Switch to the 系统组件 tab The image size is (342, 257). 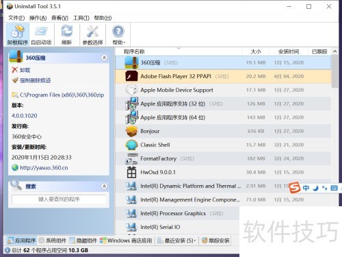click(x=53, y=241)
